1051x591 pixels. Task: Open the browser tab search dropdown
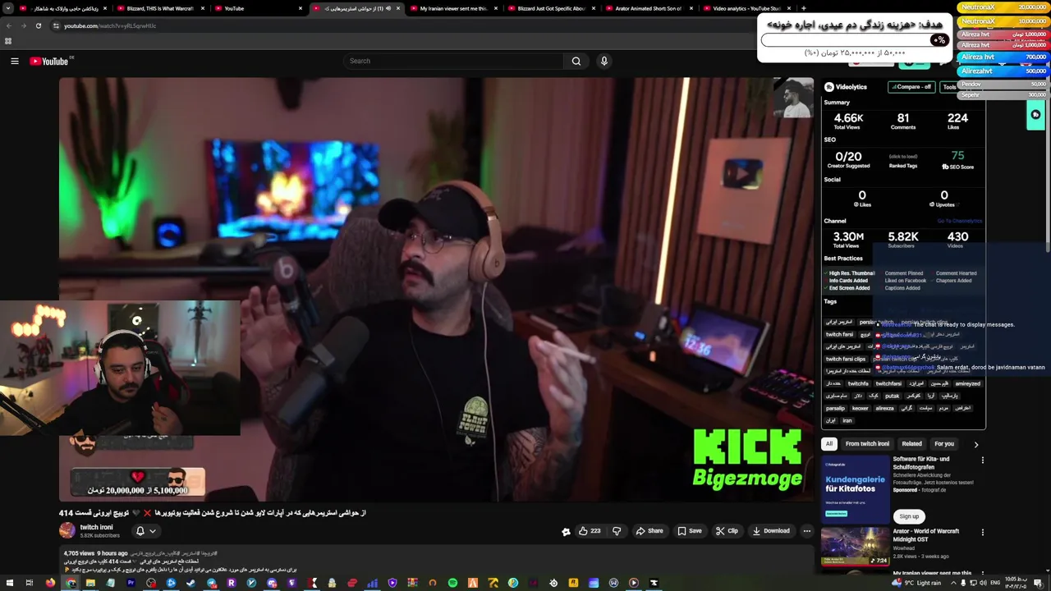[x=8, y=8]
